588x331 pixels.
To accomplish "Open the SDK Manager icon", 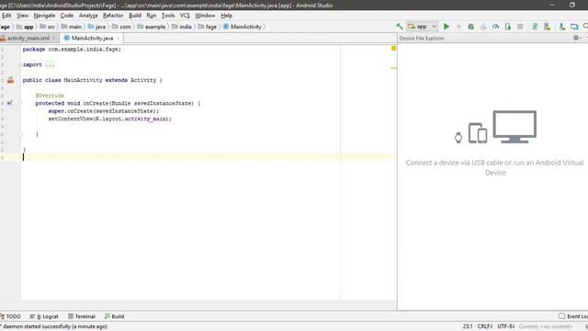I will (562, 27).
